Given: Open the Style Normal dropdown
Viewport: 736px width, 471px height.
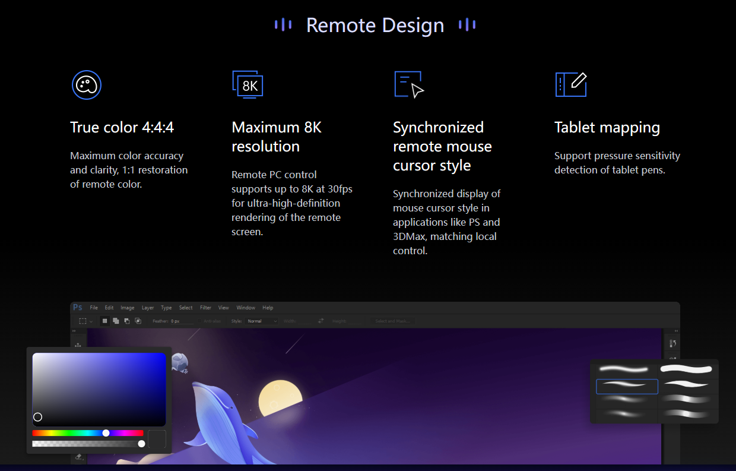Looking at the screenshot, I should 262,321.
